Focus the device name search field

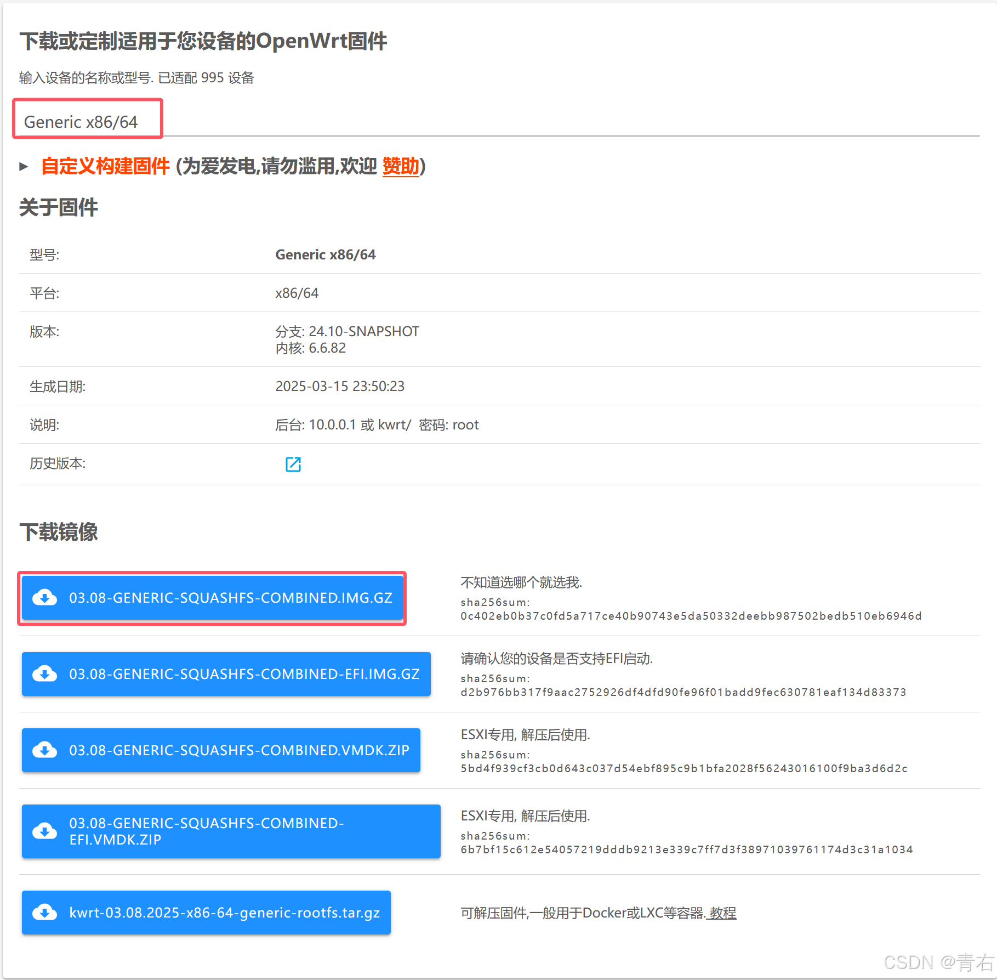point(499,122)
